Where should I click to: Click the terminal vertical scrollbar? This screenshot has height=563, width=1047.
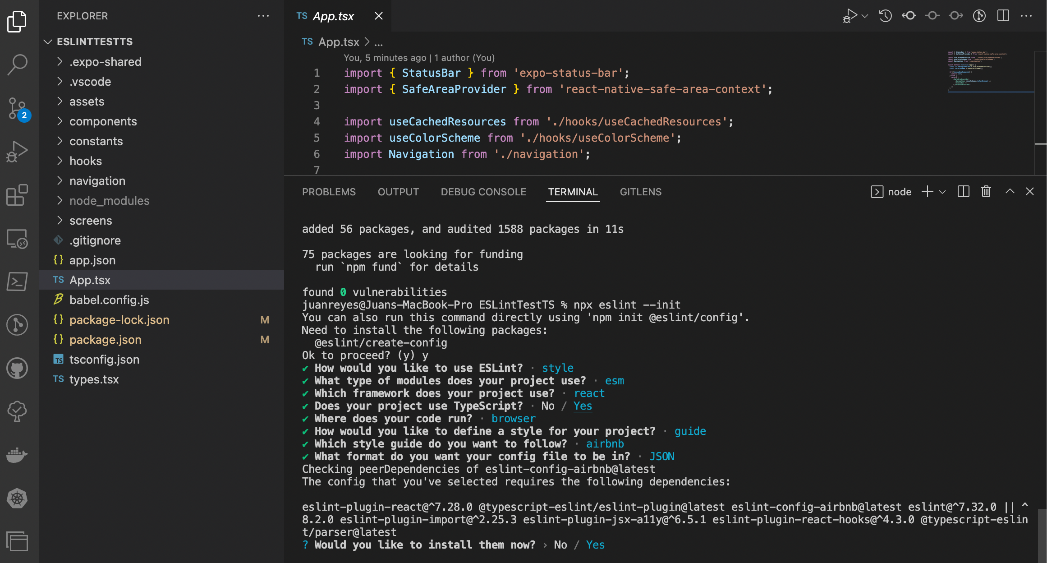click(x=1042, y=535)
